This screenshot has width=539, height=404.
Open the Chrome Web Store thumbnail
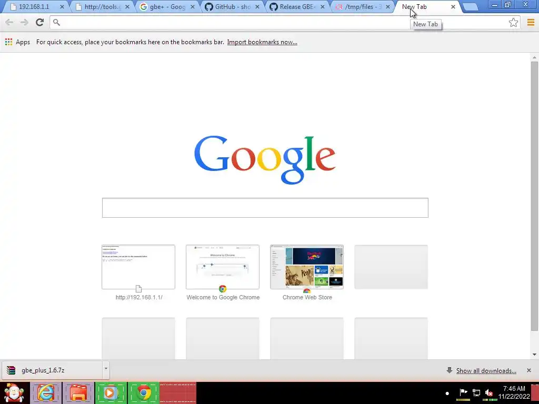(x=307, y=267)
